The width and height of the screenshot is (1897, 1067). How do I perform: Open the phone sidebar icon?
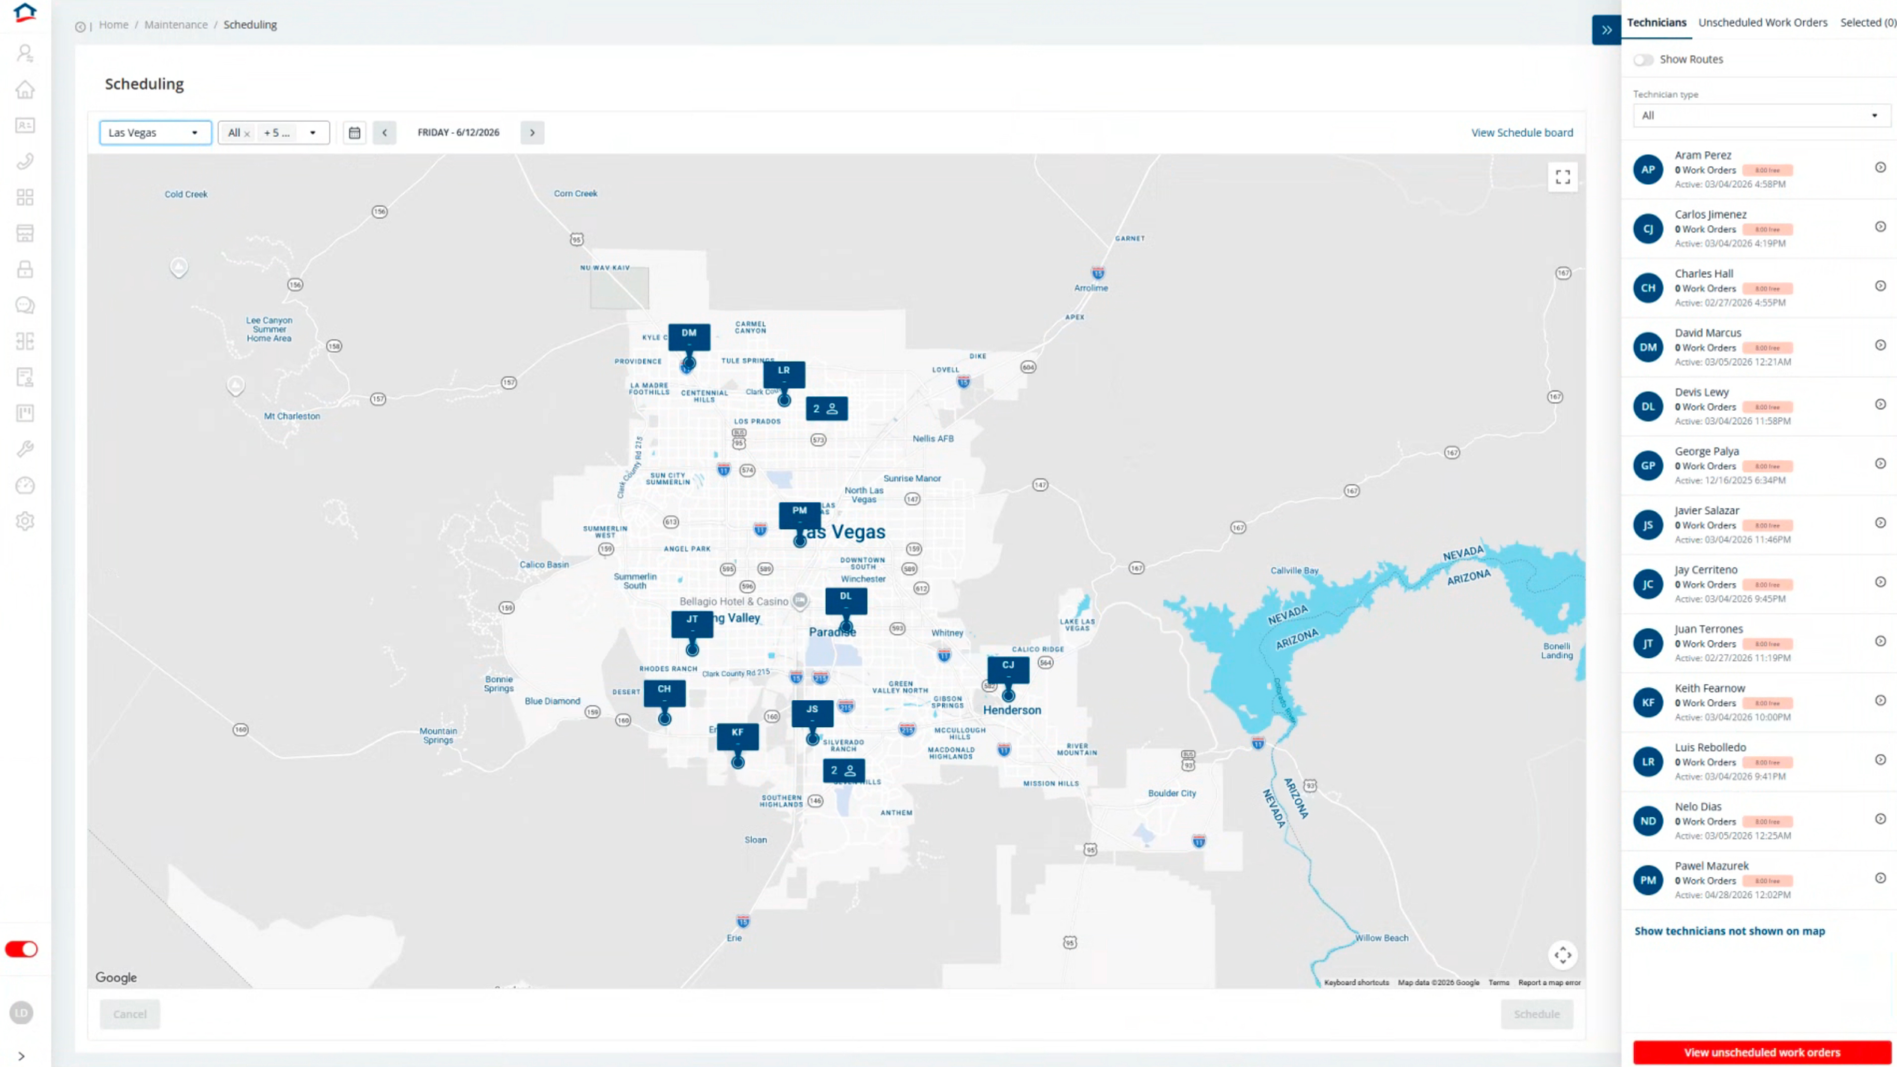(x=25, y=161)
